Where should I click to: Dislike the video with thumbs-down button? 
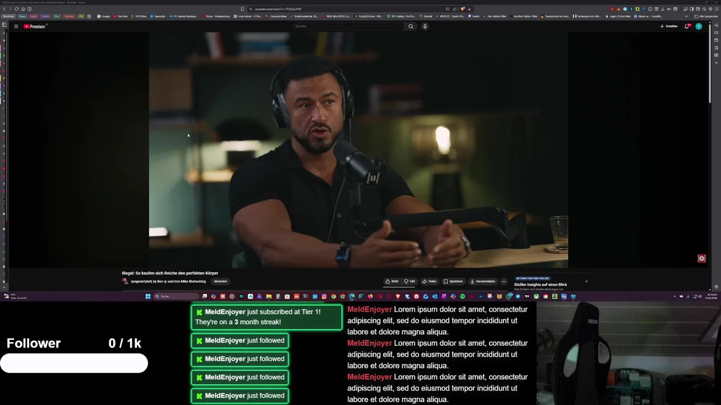410,281
